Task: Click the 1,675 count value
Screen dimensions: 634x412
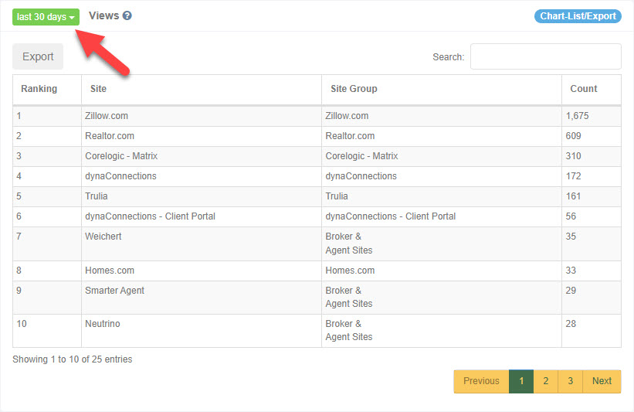Action: pyautogui.click(x=577, y=116)
